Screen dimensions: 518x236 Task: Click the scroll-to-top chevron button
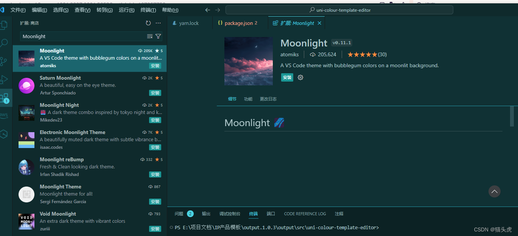point(494,191)
